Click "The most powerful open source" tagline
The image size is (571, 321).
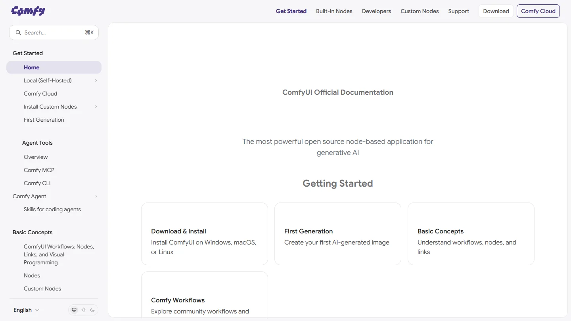[x=338, y=147]
